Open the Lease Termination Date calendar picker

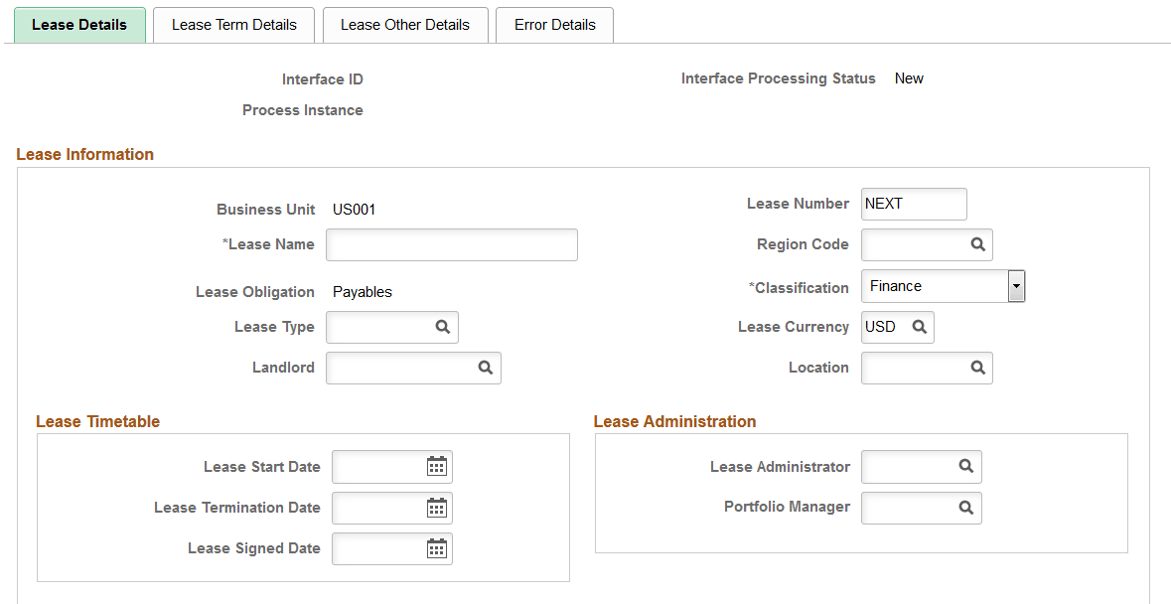click(x=437, y=508)
